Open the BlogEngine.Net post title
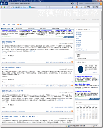The height and width of the screenshot is (128, 103). click(x=12, y=91)
